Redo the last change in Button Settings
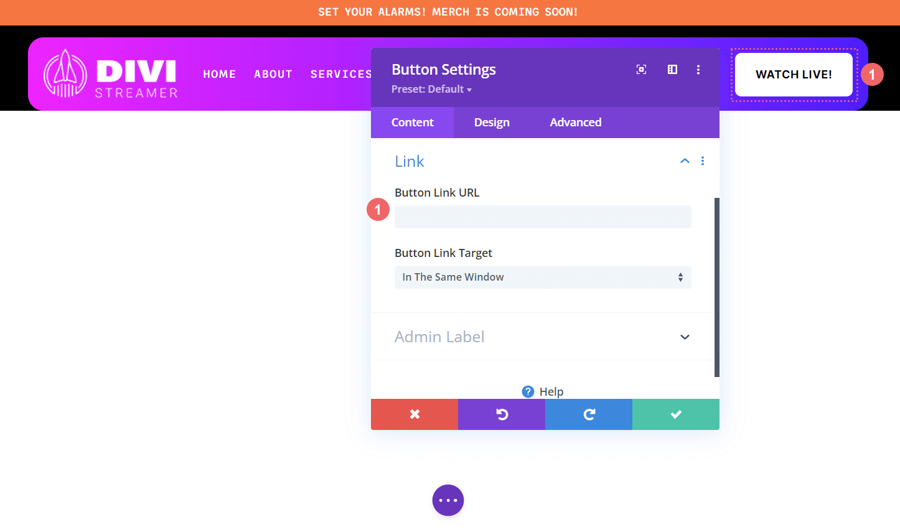Viewport: 900px width, 532px height. pos(588,414)
